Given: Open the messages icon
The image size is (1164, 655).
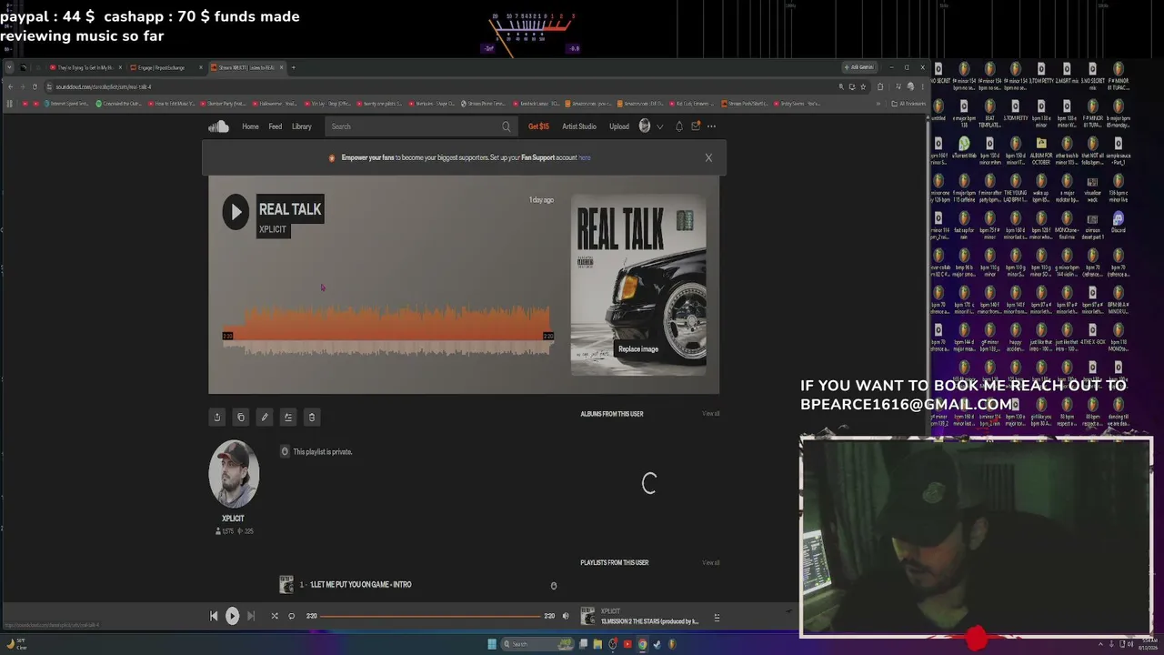Looking at the screenshot, I should [696, 126].
